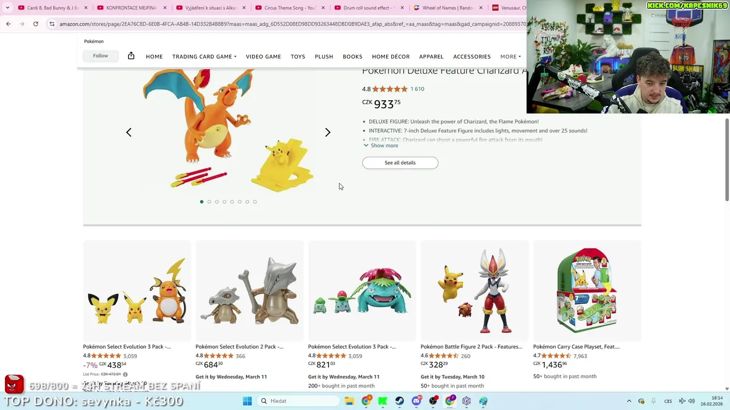
Task: Open Charizard's 1 610 ratings link
Action: 417,89
